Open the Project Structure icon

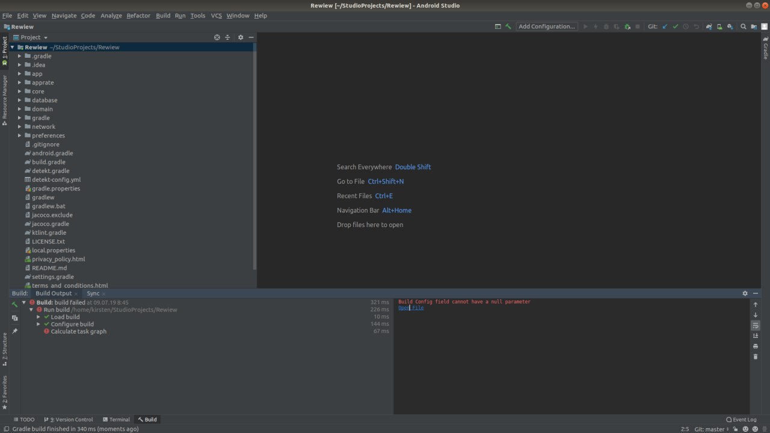754,26
